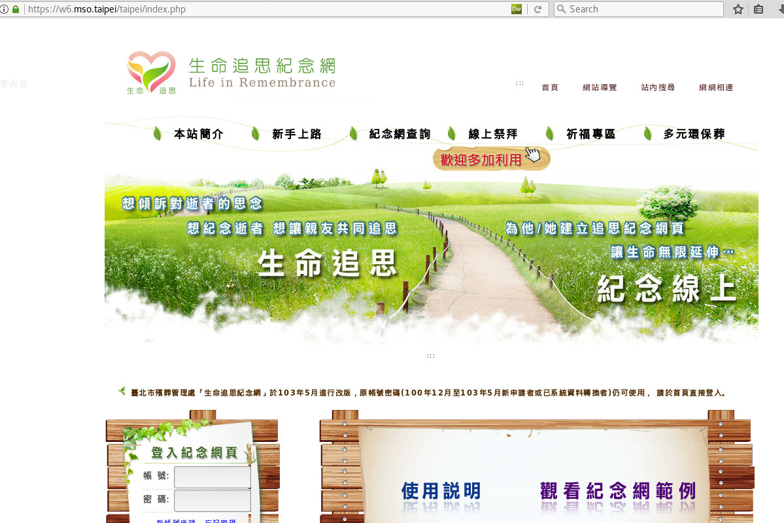Click the ::: anchor below the banner
784x523 pixels.
[431, 356]
